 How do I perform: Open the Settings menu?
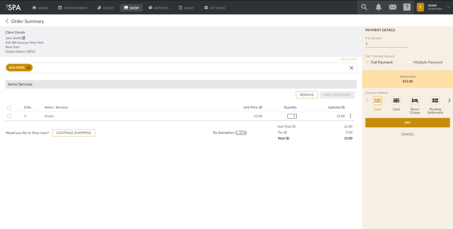click(x=214, y=8)
